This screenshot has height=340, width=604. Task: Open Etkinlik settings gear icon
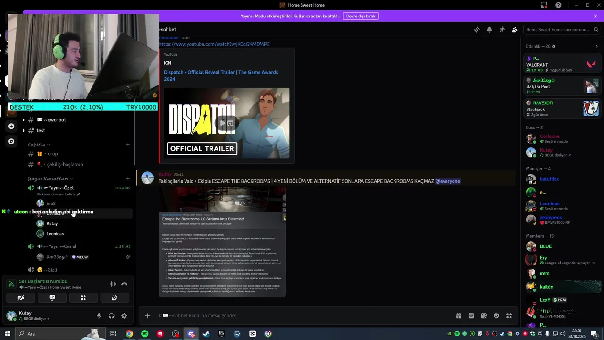pos(554,46)
